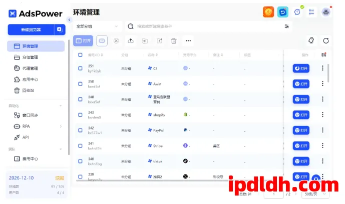Check the row 343 checkbox
Viewport: 345px width, 204px height.
tap(80, 114)
